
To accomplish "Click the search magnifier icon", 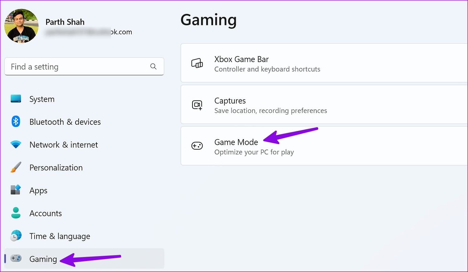I will click(153, 66).
